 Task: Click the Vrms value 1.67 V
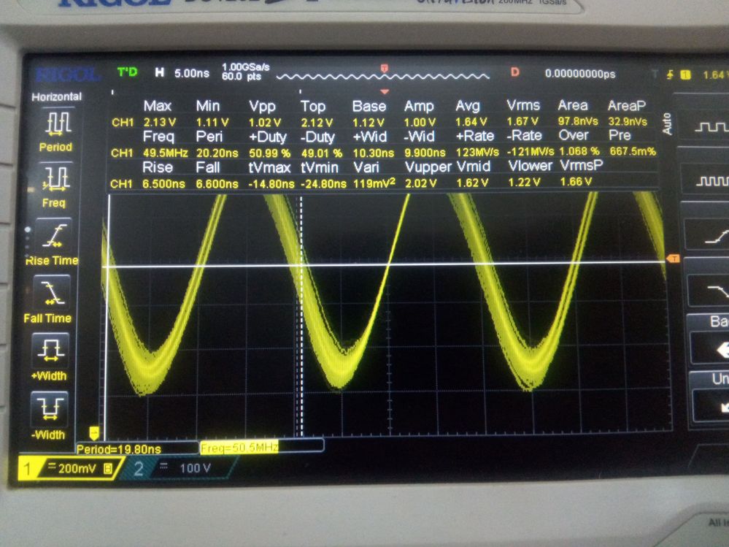tap(522, 121)
